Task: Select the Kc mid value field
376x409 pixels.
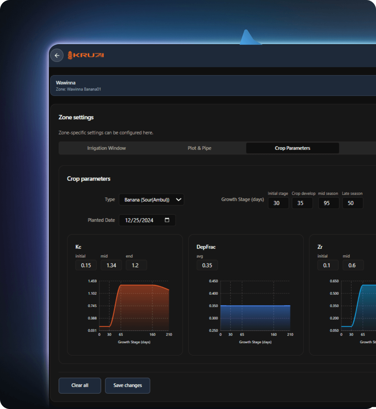Action: [x=111, y=265]
